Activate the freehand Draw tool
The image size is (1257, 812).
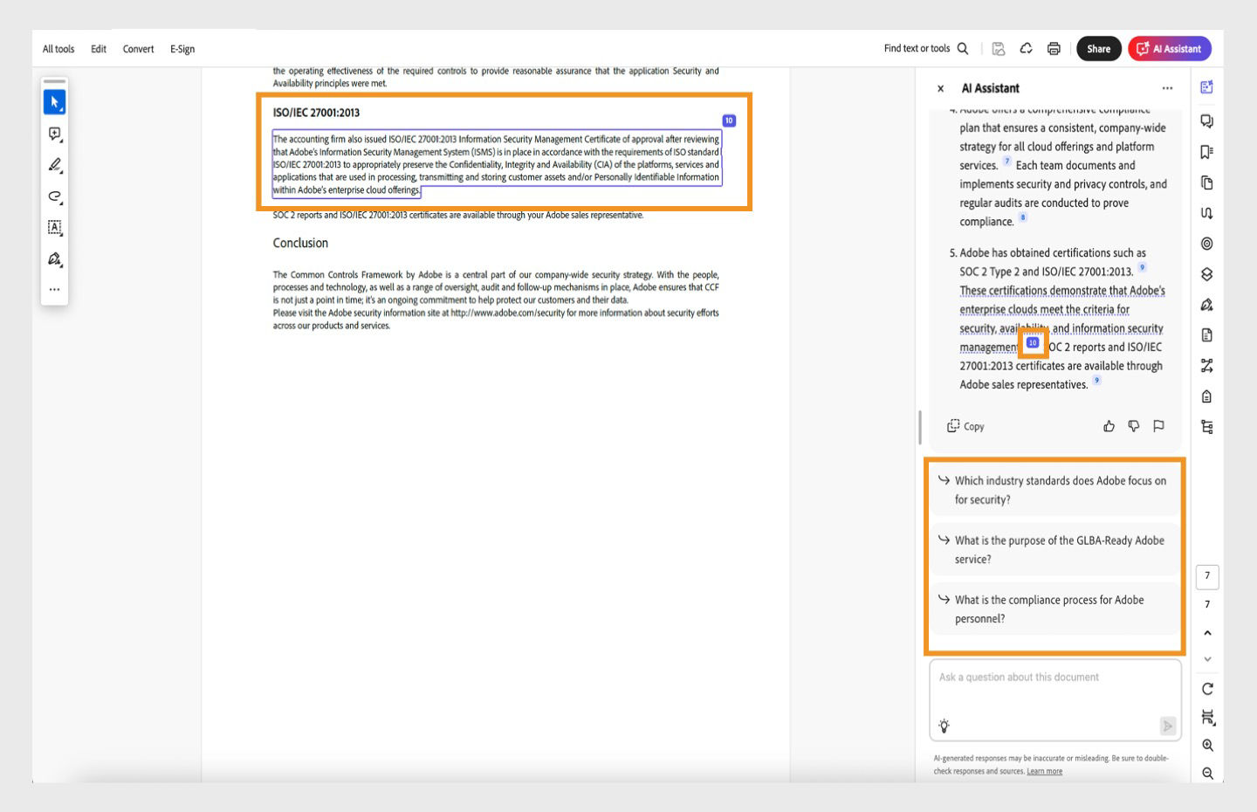point(54,196)
